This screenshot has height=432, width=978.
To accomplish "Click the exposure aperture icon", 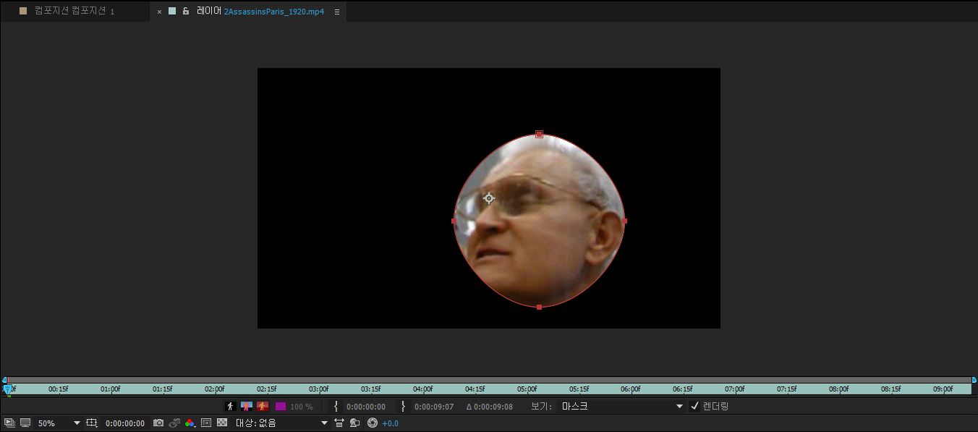I will point(373,423).
